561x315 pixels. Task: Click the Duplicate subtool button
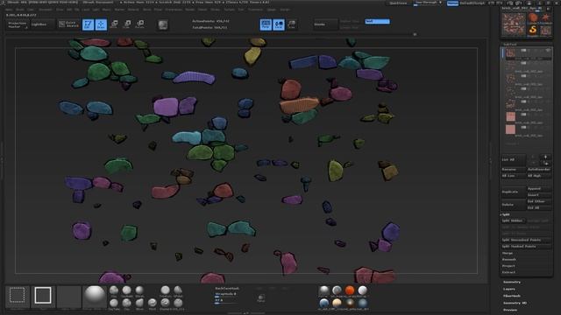point(514,192)
